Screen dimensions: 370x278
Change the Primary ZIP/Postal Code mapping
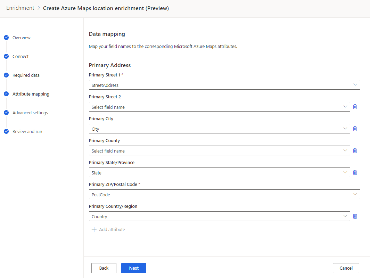tap(224, 194)
